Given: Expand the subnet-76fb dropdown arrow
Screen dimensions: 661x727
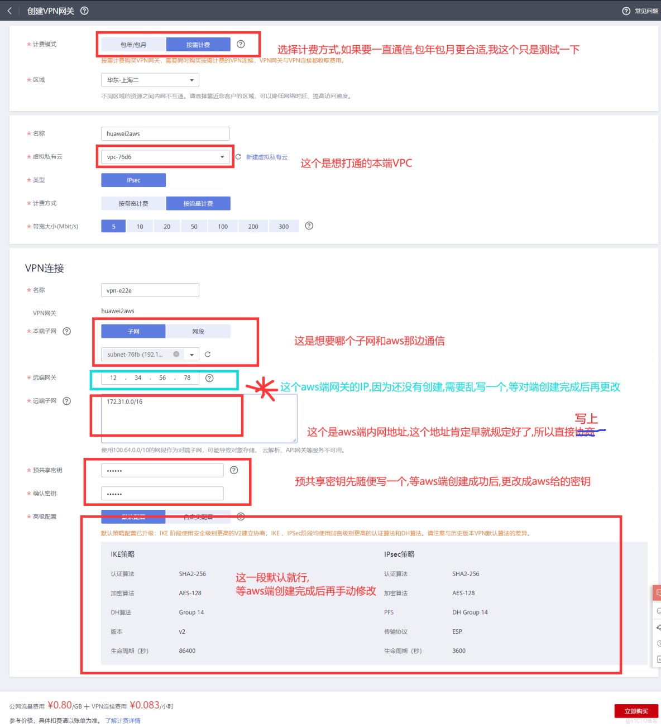Looking at the screenshot, I should click(192, 355).
